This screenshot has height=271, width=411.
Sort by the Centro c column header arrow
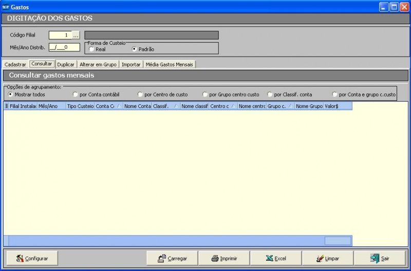pos(234,106)
